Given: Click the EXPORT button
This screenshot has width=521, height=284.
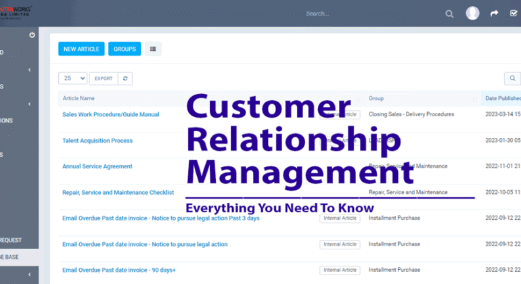Looking at the screenshot, I should pos(104,78).
